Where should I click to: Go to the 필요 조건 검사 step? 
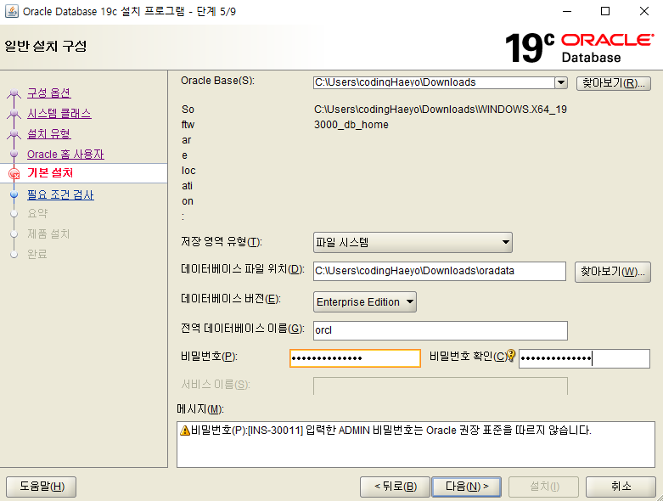pos(60,194)
